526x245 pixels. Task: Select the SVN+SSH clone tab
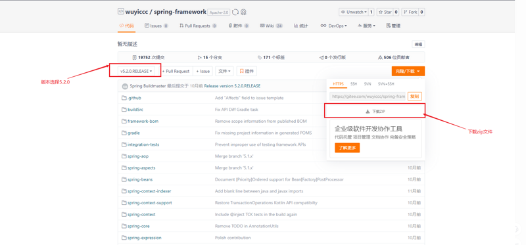point(386,84)
